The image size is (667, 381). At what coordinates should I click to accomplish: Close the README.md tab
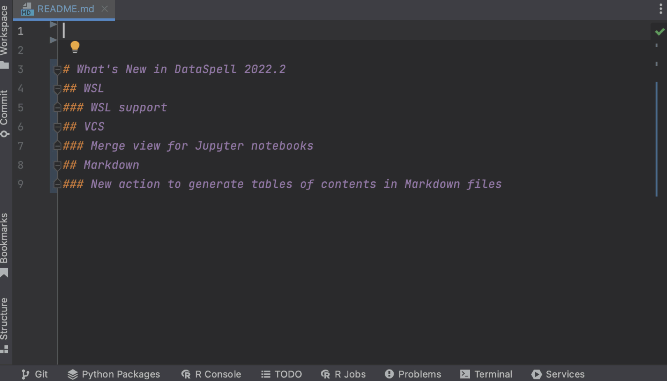105,9
